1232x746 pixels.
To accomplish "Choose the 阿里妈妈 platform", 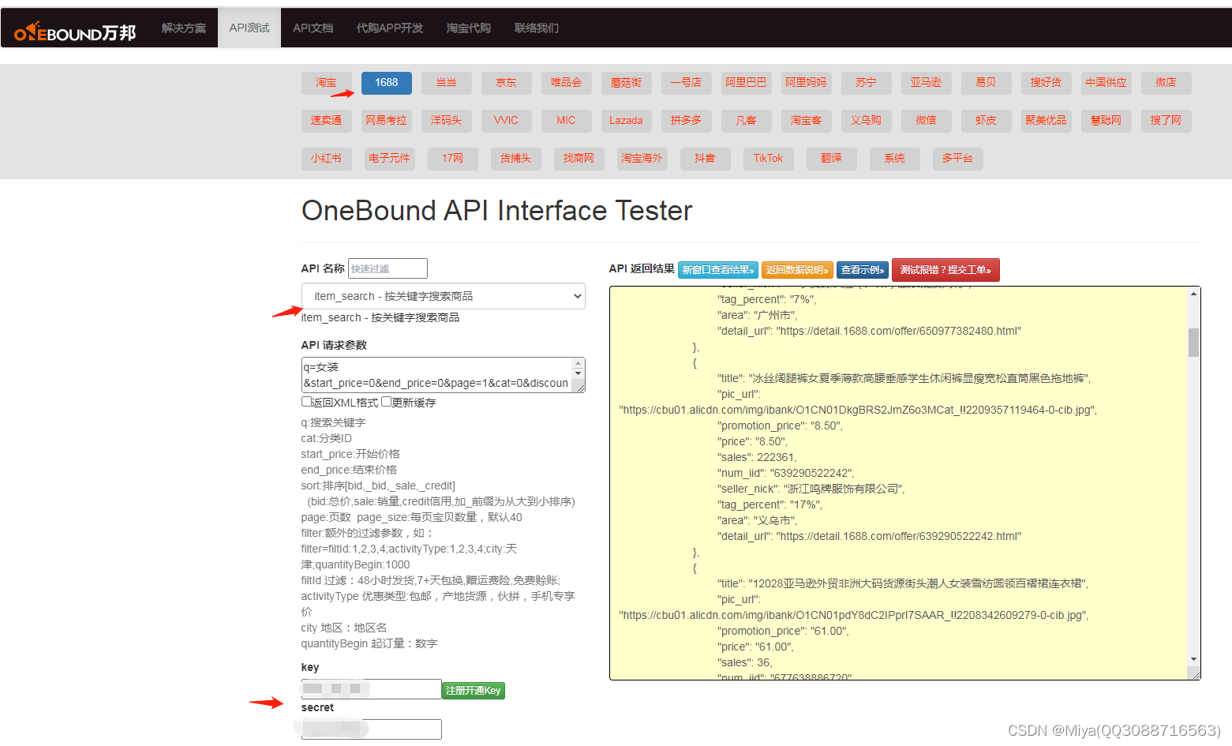I will (x=807, y=83).
